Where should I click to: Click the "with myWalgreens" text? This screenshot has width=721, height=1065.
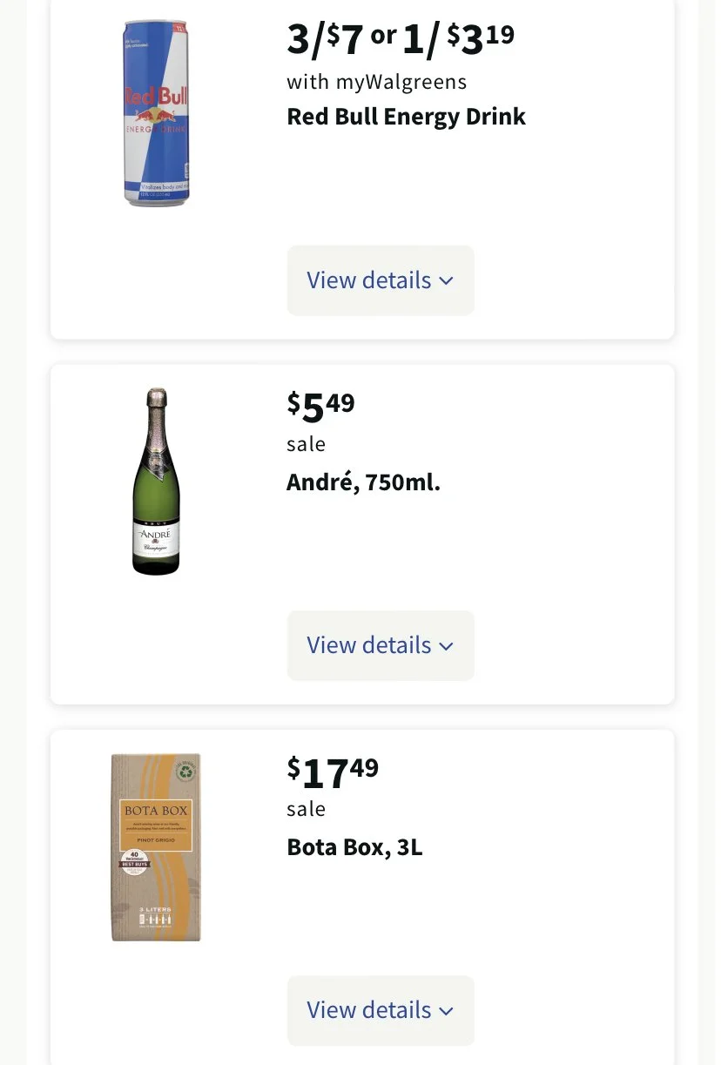coord(376,82)
